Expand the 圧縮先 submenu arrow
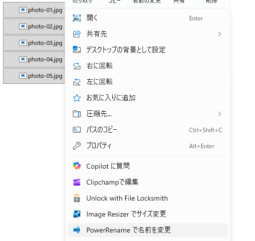255x241 pixels. [x=220, y=114]
